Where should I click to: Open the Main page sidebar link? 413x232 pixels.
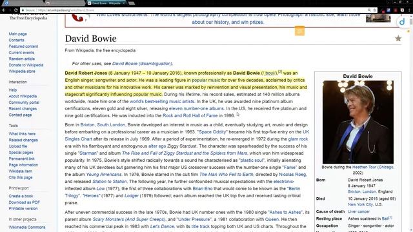[17, 34]
